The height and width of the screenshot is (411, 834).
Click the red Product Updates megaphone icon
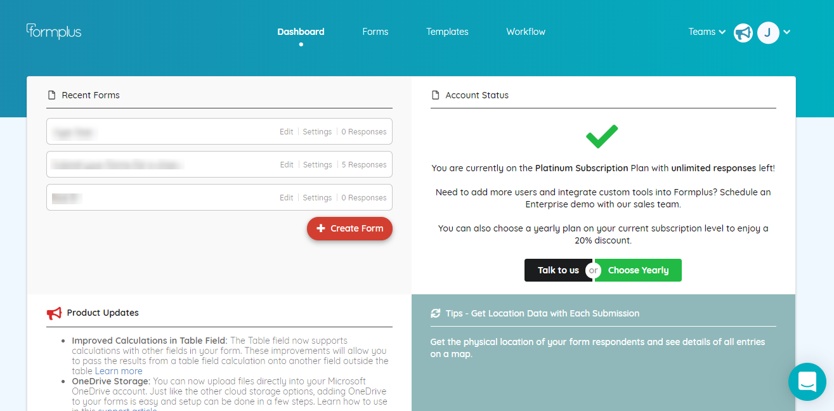coord(54,313)
